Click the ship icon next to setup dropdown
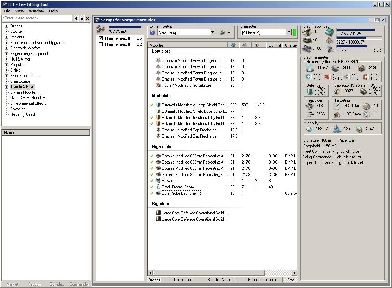The height and width of the screenshot is (288, 392). (x=223, y=33)
